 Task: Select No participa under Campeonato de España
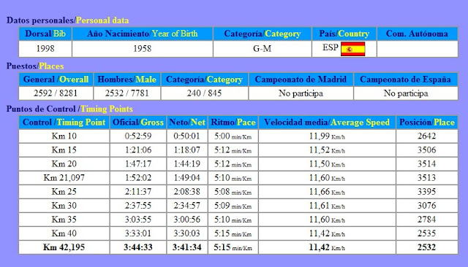tap(406, 93)
